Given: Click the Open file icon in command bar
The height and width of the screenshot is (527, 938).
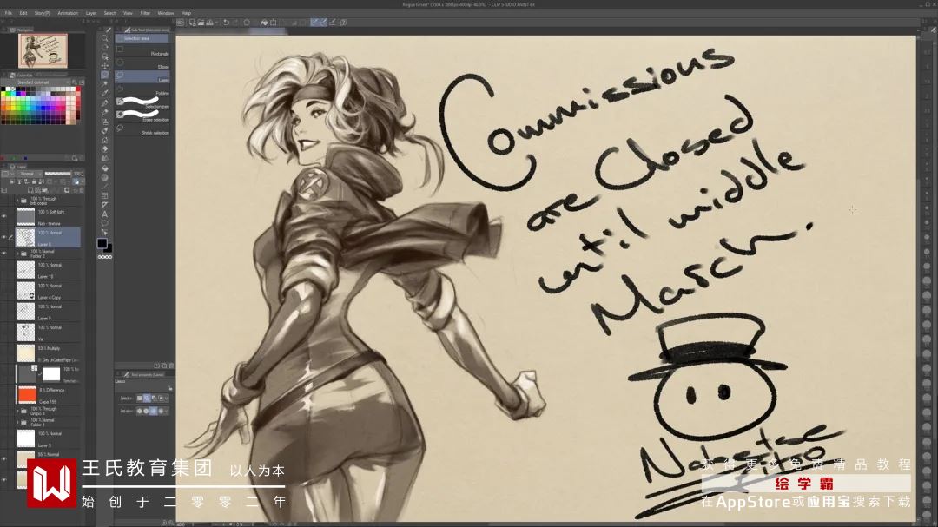Looking at the screenshot, I should click(x=201, y=22).
